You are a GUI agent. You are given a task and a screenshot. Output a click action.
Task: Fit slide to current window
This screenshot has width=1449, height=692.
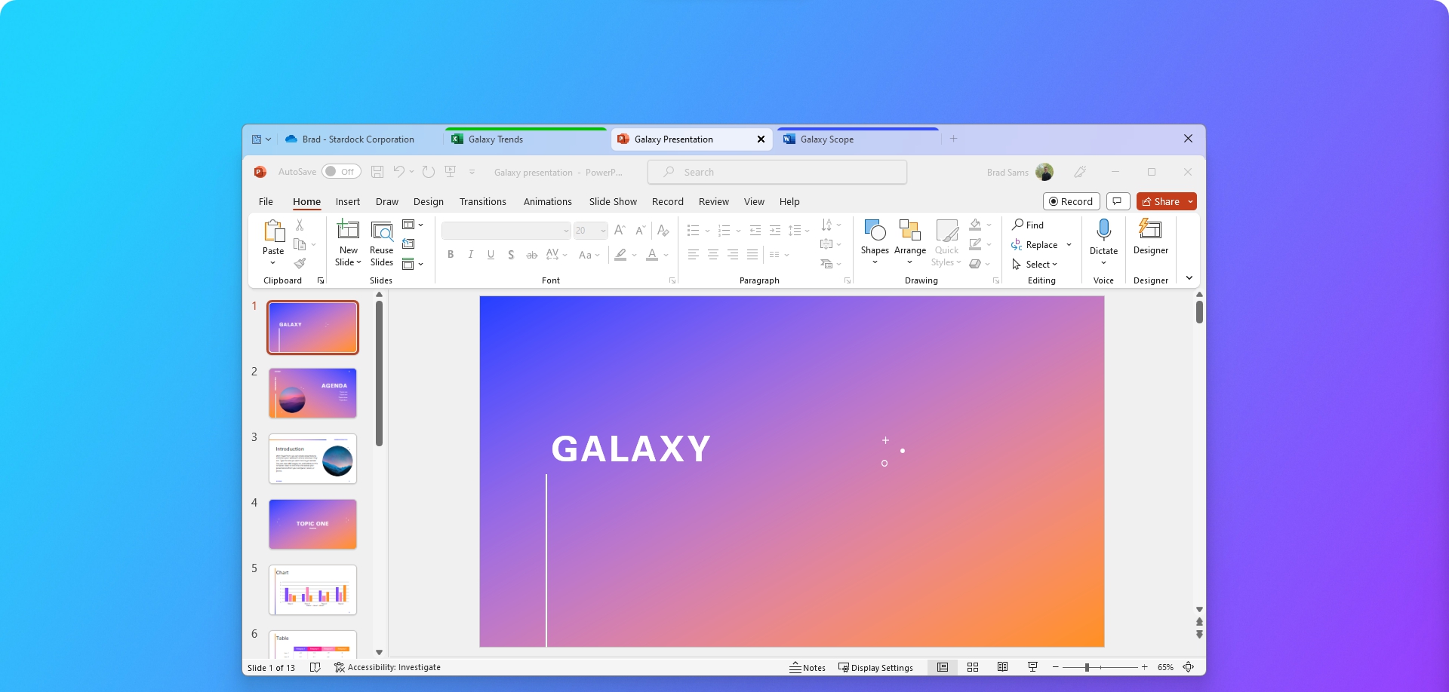[1189, 667]
